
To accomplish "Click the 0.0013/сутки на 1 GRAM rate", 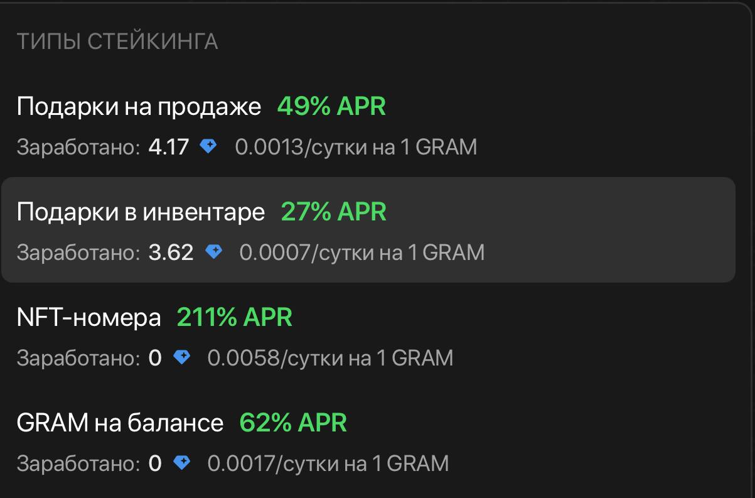I will click(x=356, y=147).
